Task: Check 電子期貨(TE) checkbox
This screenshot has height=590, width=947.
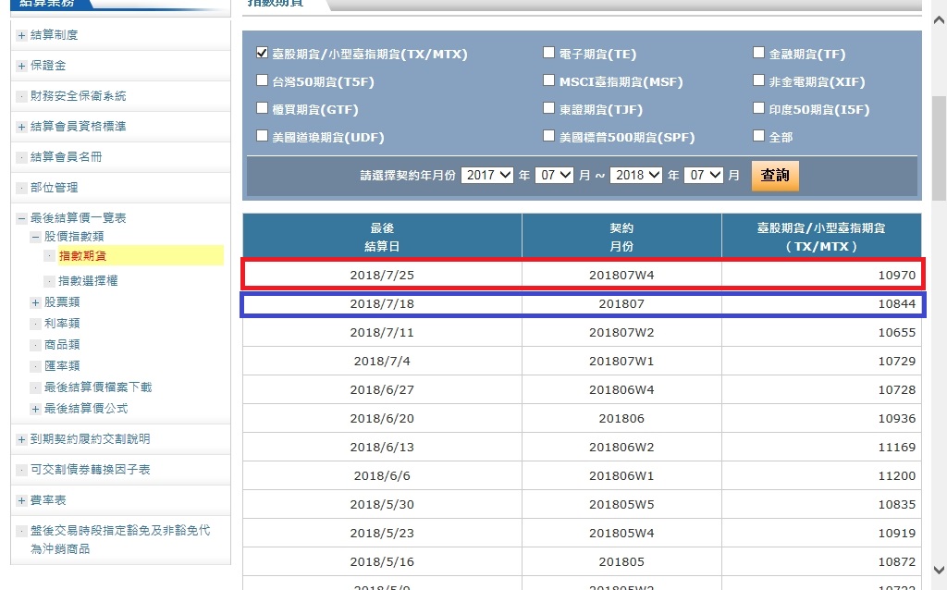Action: click(548, 53)
